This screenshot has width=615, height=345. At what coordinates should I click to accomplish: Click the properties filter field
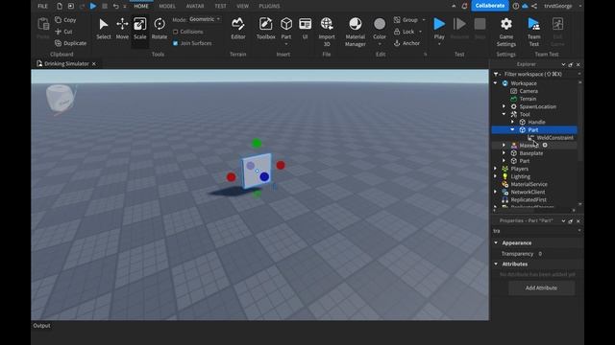tap(536, 231)
